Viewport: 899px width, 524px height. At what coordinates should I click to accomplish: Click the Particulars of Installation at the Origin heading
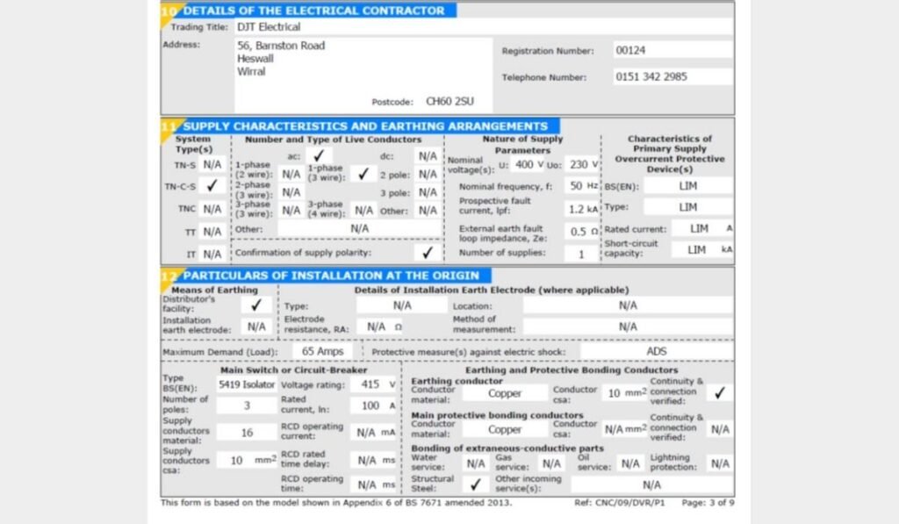(x=331, y=276)
